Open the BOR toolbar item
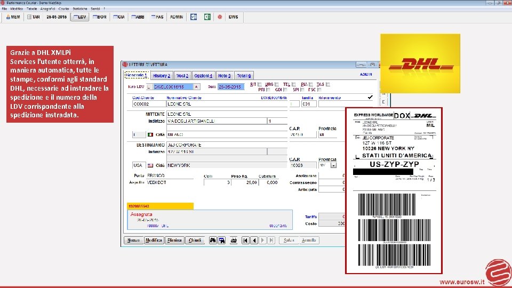512x288 pixels. click(100, 17)
